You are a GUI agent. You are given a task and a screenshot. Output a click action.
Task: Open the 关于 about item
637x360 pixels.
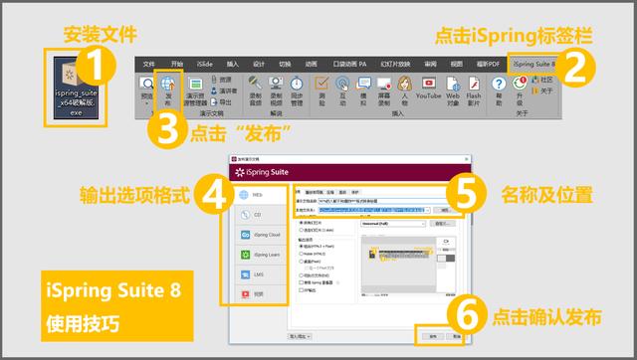pos(542,90)
